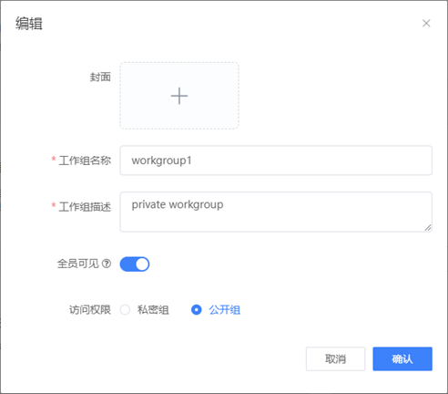The image size is (448, 394).
Task: Click the 工作组名称 required field label
Action: point(85,161)
